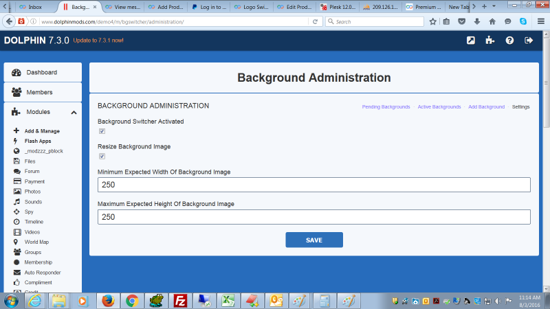Screen dimensions: 550x309
Task: Go back with browser back arrow
Action: [x=10, y=22]
